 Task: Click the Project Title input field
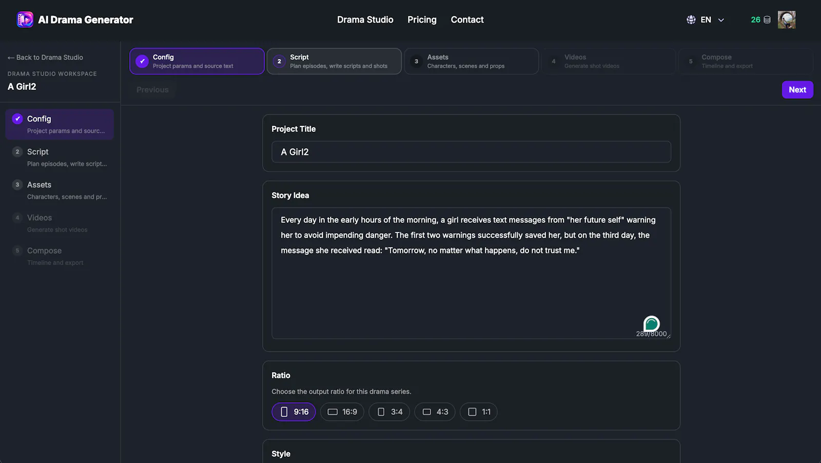coord(471,152)
